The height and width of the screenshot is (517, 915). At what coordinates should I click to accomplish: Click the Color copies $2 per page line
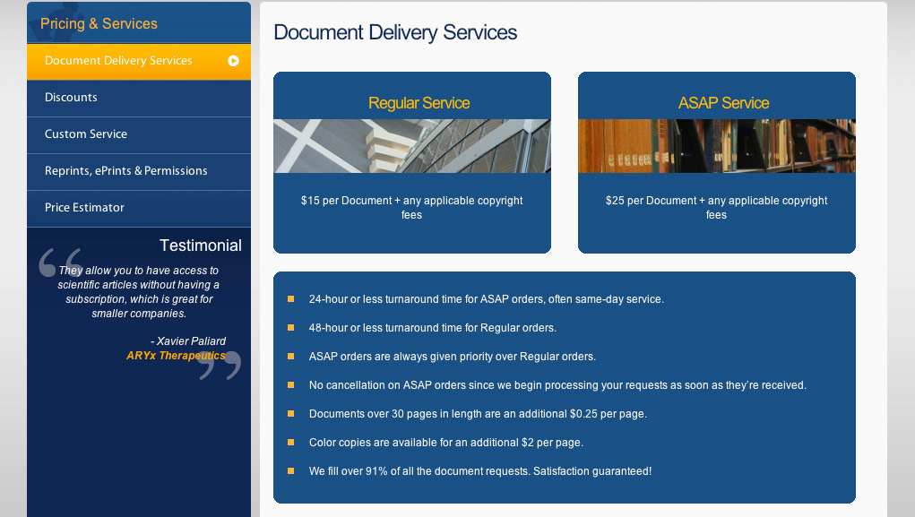point(445,443)
